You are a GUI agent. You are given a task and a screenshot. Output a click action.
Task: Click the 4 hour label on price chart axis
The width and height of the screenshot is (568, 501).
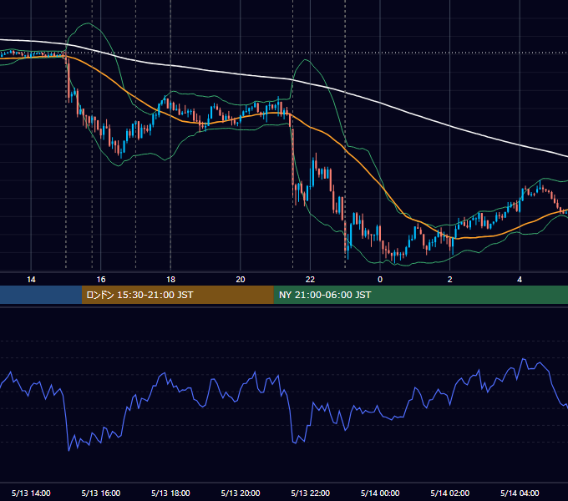pos(520,280)
